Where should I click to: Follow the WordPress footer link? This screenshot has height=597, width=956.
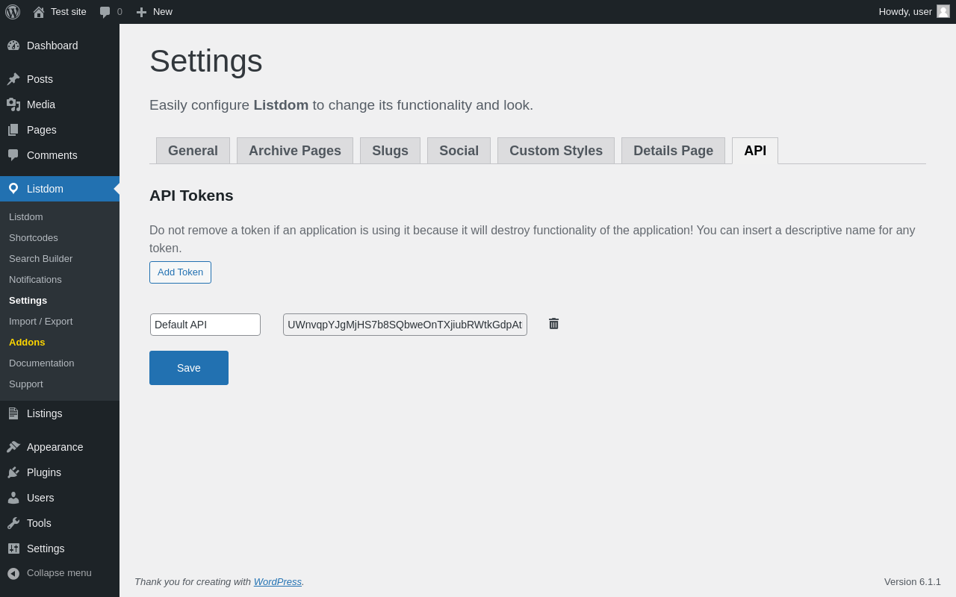(x=277, y=581)
